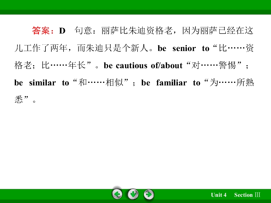
Task: Click the phrase 'be similar to'
Action: coord(42,83)
